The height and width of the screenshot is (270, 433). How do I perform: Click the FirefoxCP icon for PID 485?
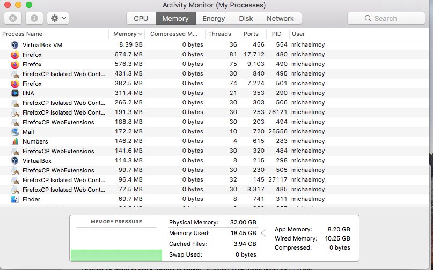tap(15, 190)
